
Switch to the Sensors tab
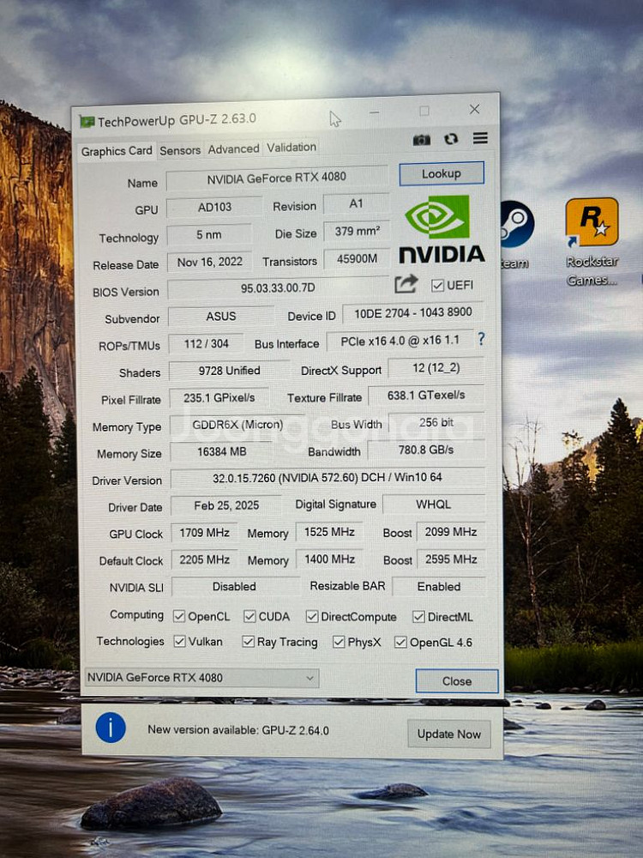point(180,150)
